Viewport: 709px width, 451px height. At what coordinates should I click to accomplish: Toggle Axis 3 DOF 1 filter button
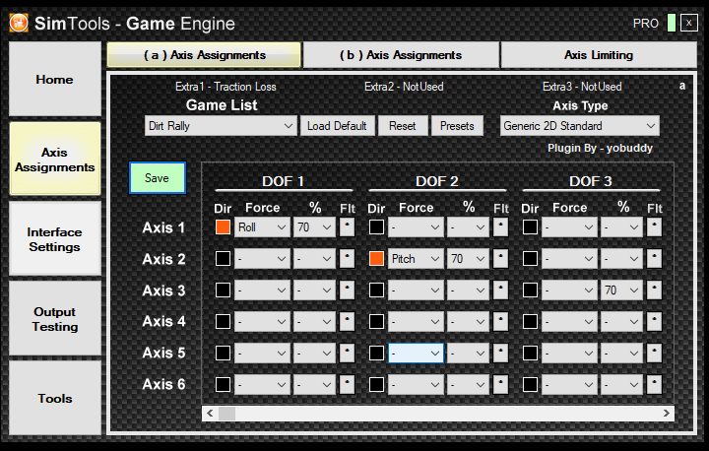click(x=347, y=290)
